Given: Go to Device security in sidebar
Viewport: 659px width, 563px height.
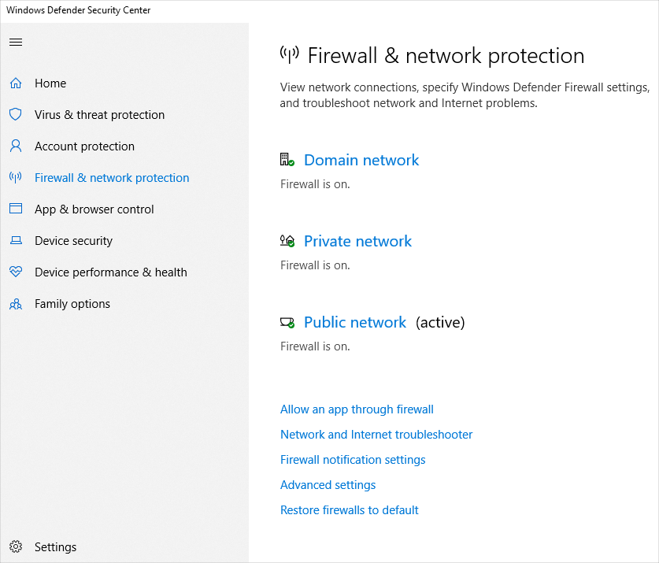Looking at the screenshot, I should click(x=73, y=241).
